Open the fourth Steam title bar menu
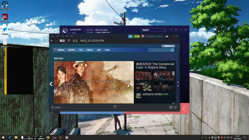The width and height of the screenshot is (249, 140). tap(67, 36)
